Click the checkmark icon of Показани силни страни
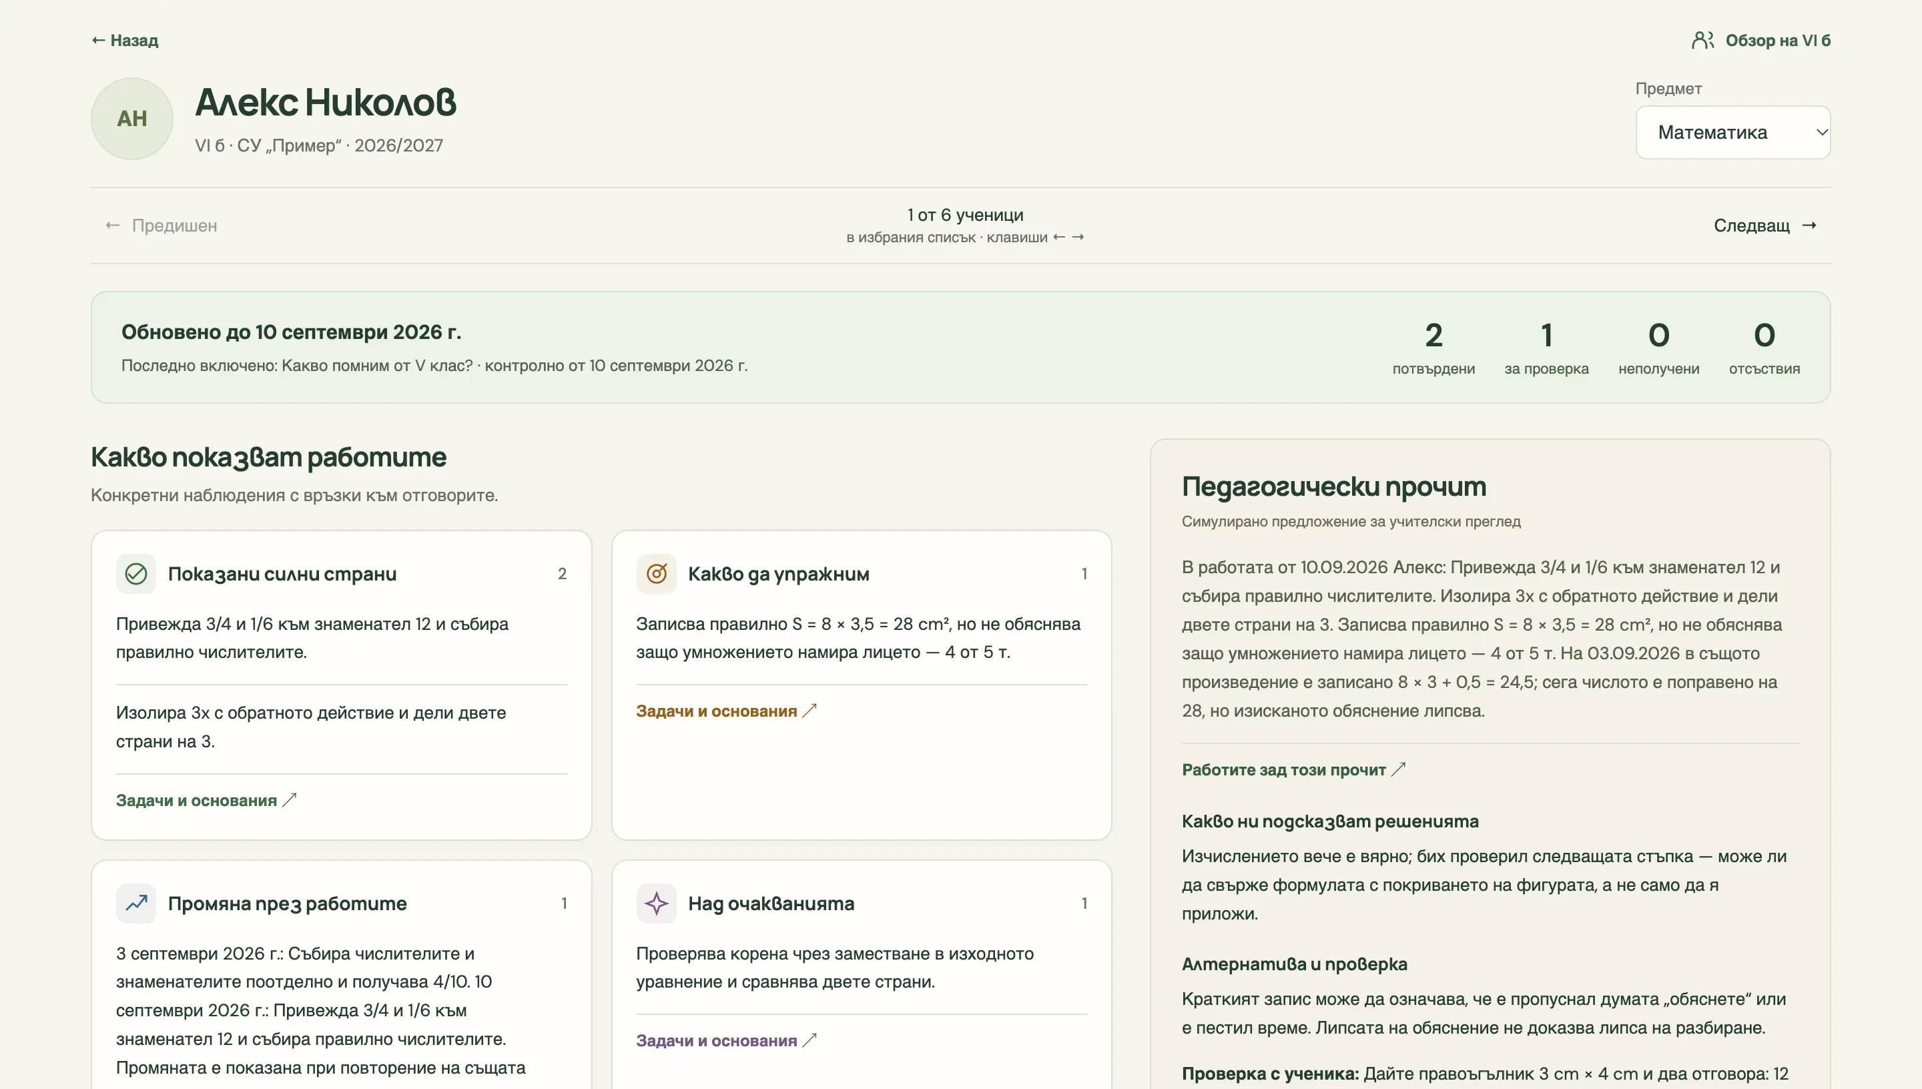This screenshot has height=1089, width=1922. tap(136, 574)
